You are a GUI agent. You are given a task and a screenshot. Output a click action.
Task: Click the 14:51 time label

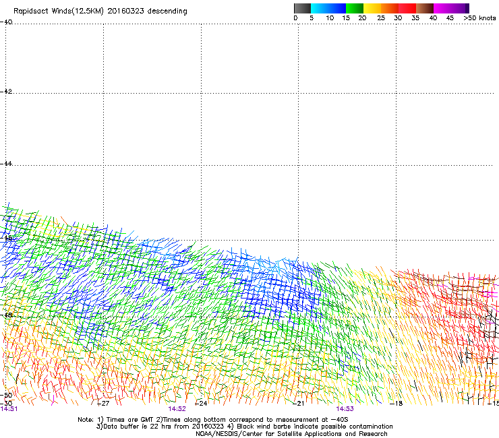[x=9, y=409]
